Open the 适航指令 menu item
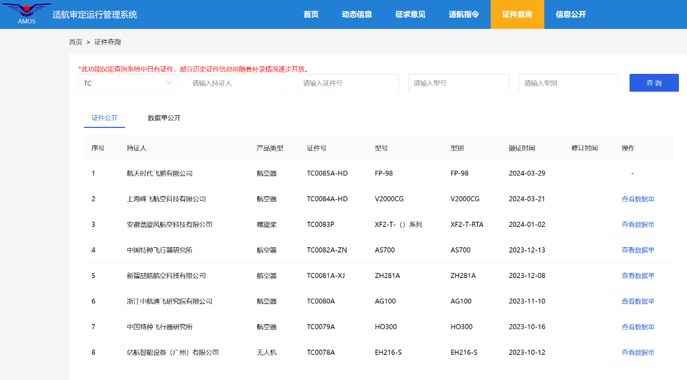The height and width of the screenshot is (380, 687). pyautogui.click(x=464, y=14)
